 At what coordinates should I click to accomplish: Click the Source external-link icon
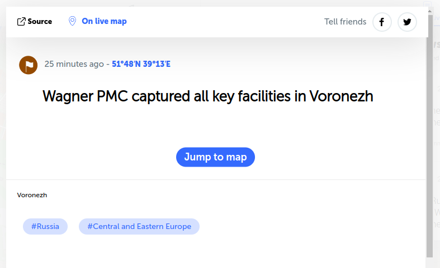21,22
